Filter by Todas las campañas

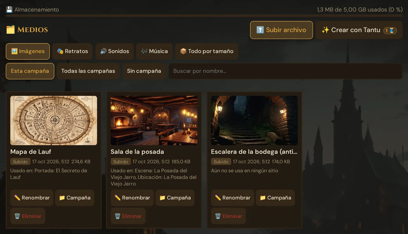pos(88,71)
